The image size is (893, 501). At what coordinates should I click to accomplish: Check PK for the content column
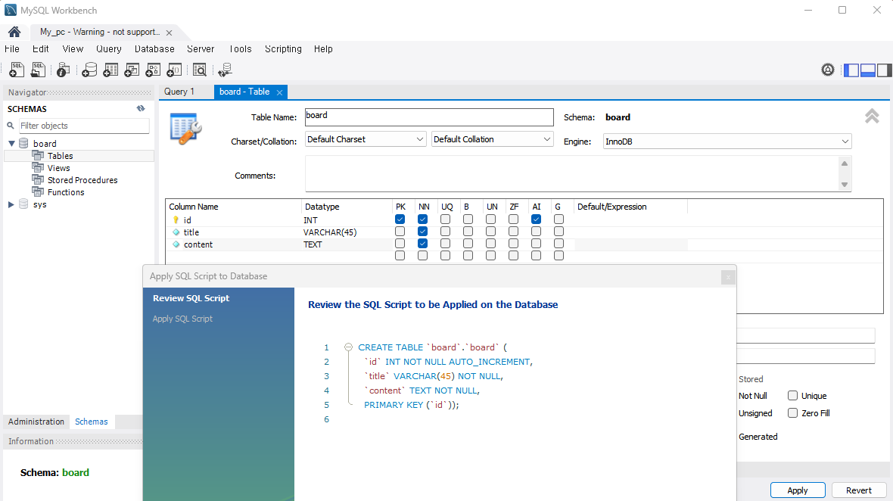(x=400, y=243)
